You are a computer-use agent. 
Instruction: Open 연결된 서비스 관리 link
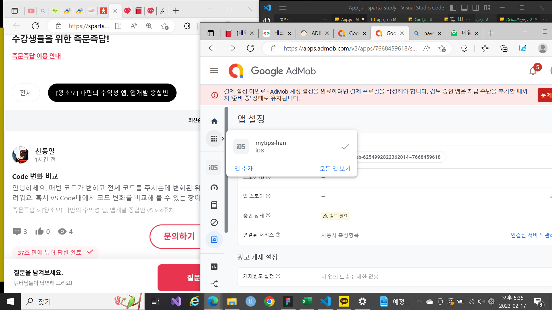(x=531, y=235)
